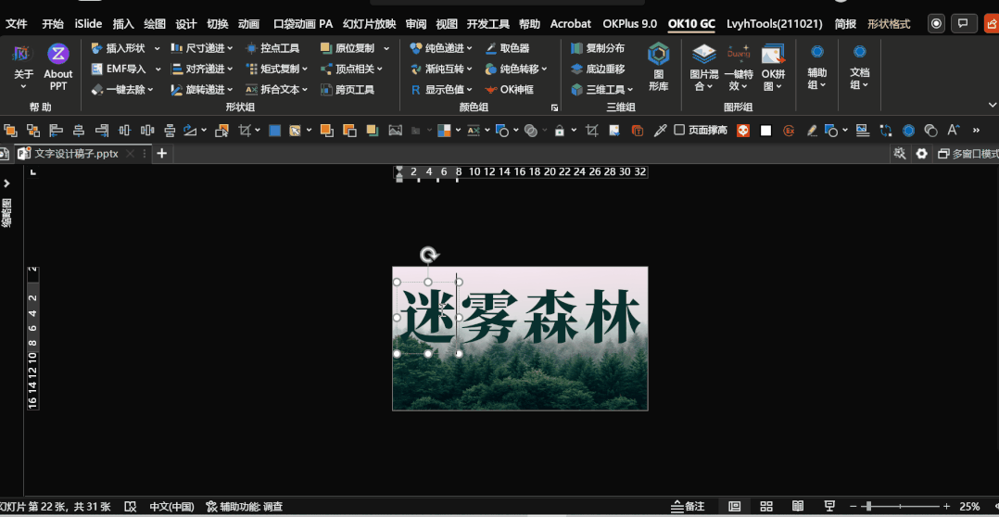This screenshot has width=999, height=517.
Task: Click the 复制分布 copy distribute tool
Action: 598,48
